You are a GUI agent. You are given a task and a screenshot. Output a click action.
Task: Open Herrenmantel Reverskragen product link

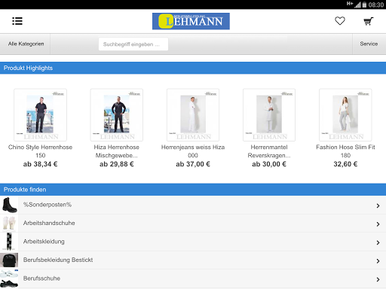click(x=269, y=151)
